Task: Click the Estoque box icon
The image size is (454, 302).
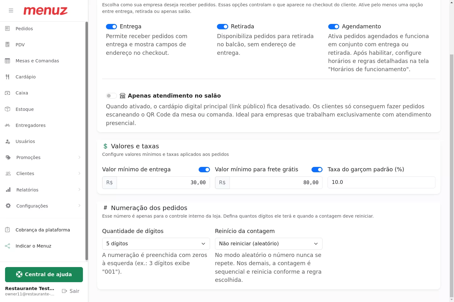Action: point(8,109)
